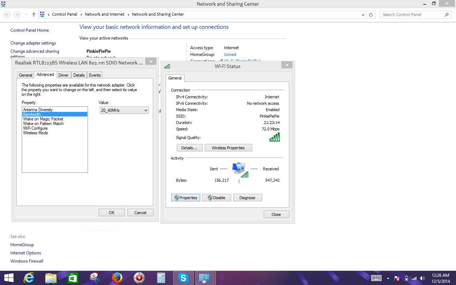Select Wake on Magic Packet property

55,119
